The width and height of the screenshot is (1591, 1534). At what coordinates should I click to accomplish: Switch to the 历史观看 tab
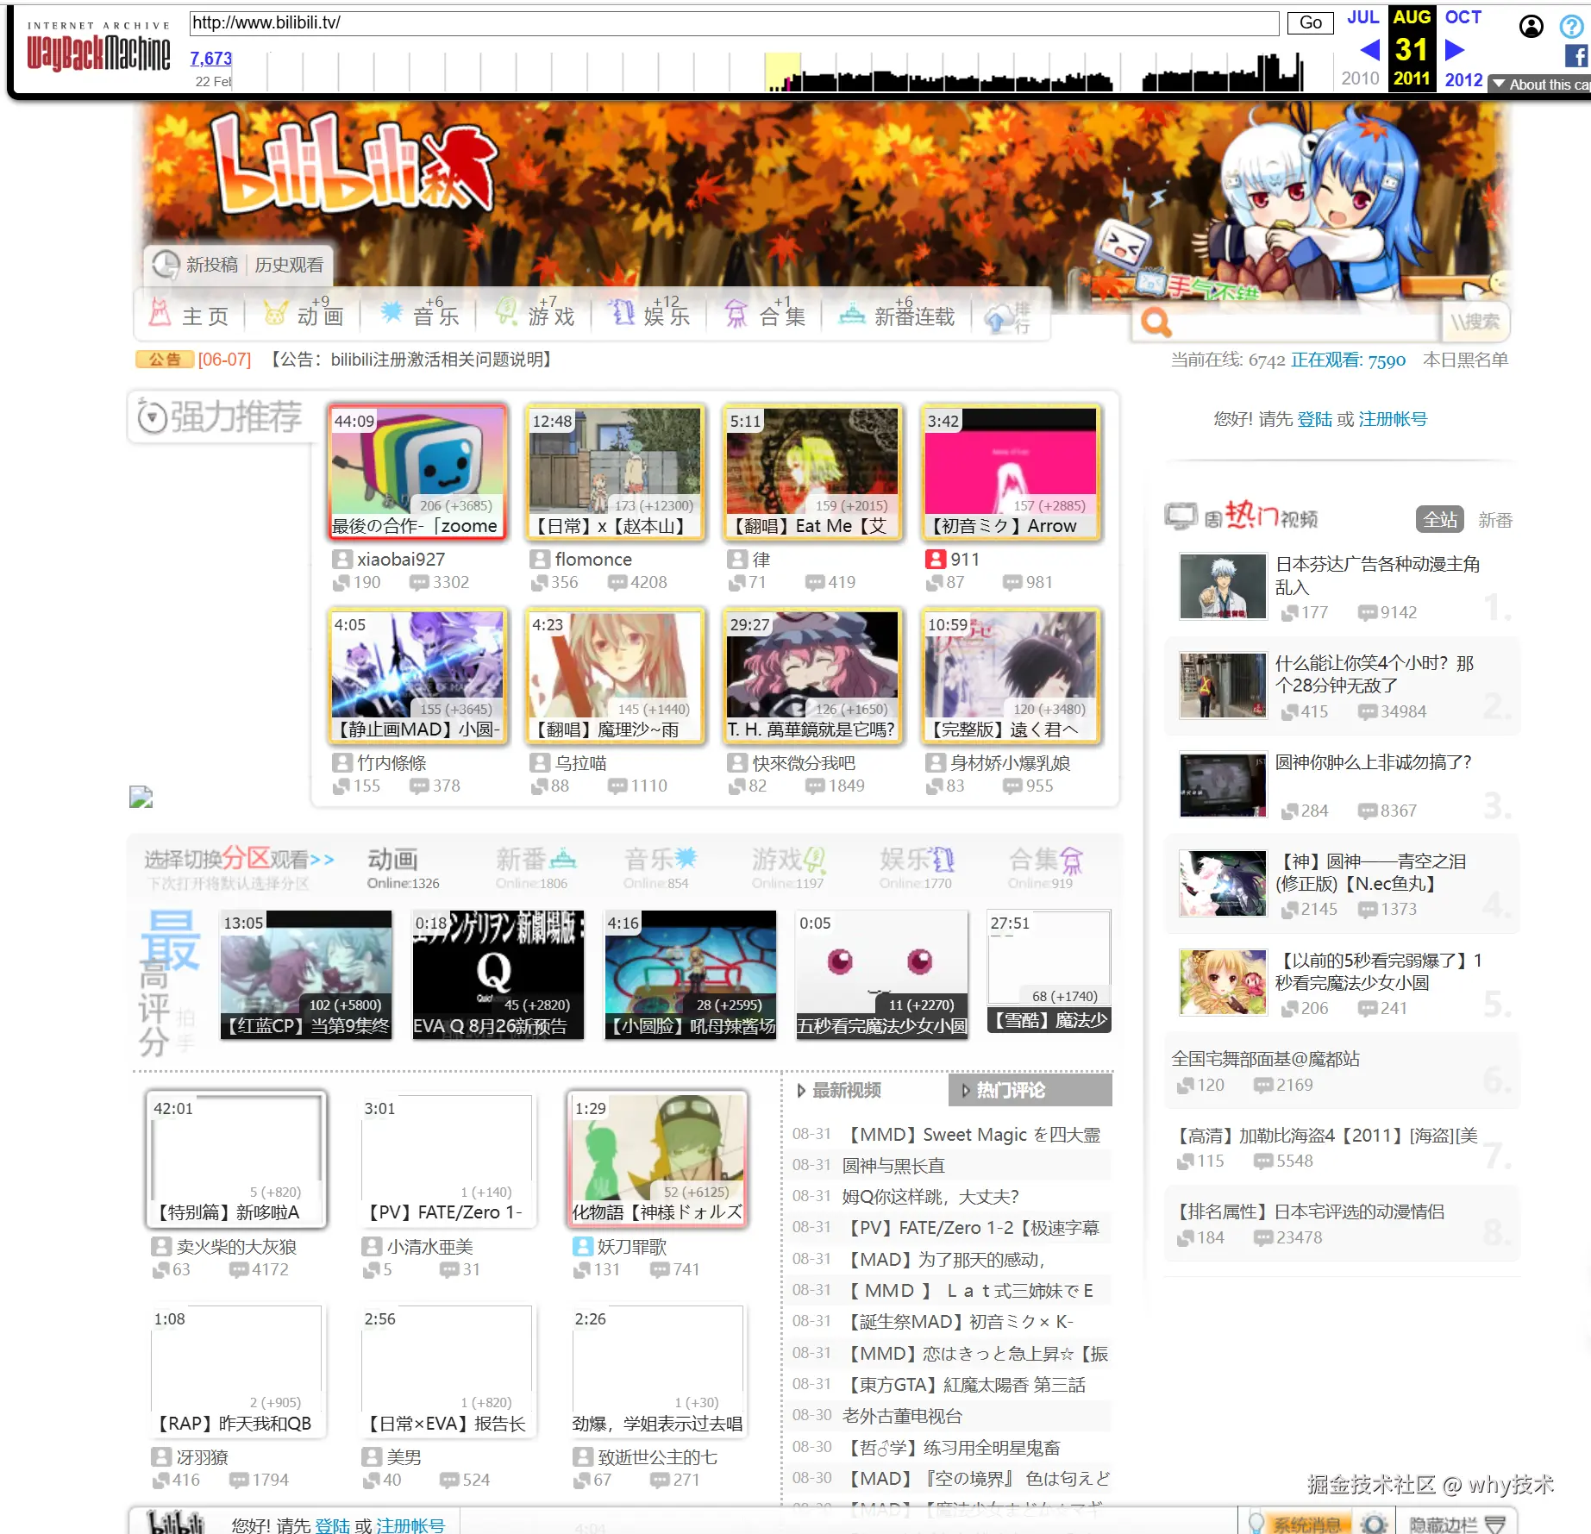tap(289, 265)
